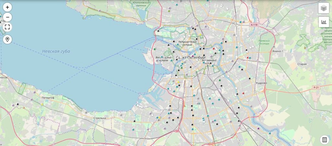Click the Стрельна town label

100,118
